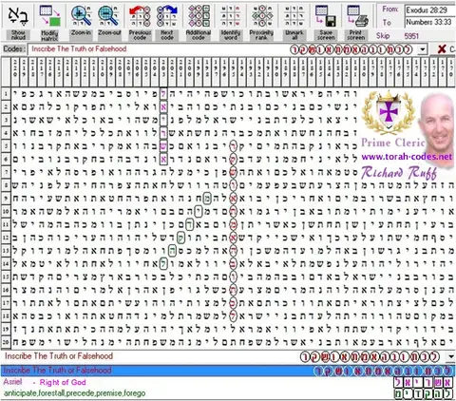Select highlighted Inscribe The Truth or Falsehood row
This screenshot has height=401, width=456.
[228, 371]
